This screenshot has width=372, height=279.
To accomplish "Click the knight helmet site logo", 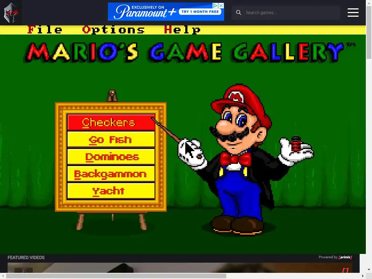I will pyautogui.click(x=11, y=13).
